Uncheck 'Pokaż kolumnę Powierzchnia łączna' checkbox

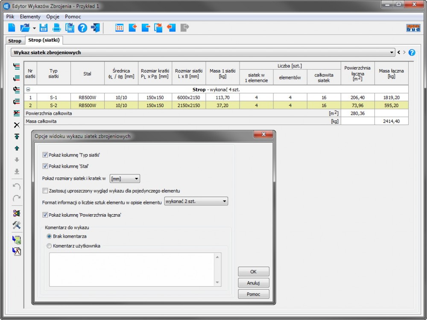[x=45, y=215]
